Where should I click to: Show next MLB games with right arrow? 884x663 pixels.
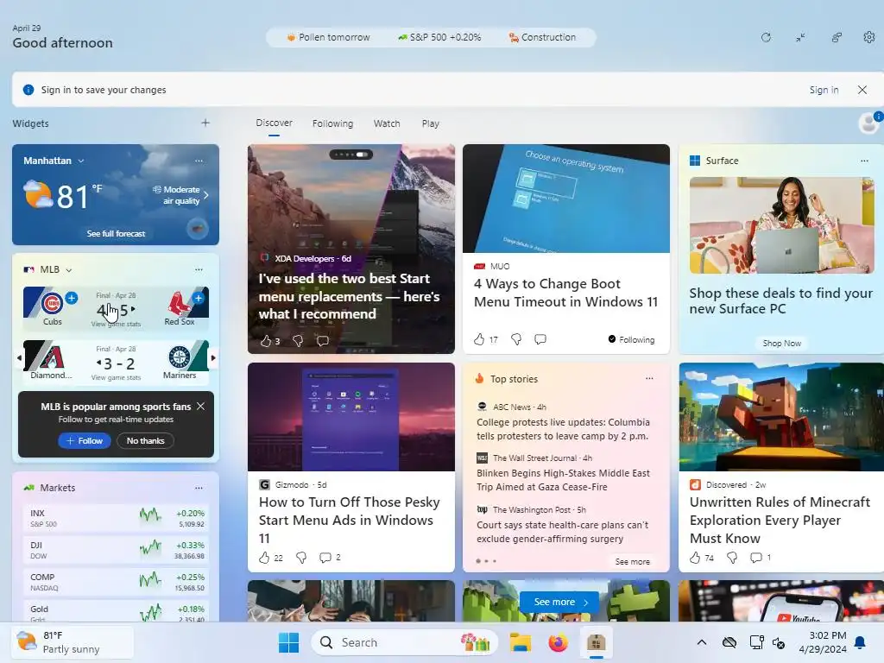(x=213, y=357)
